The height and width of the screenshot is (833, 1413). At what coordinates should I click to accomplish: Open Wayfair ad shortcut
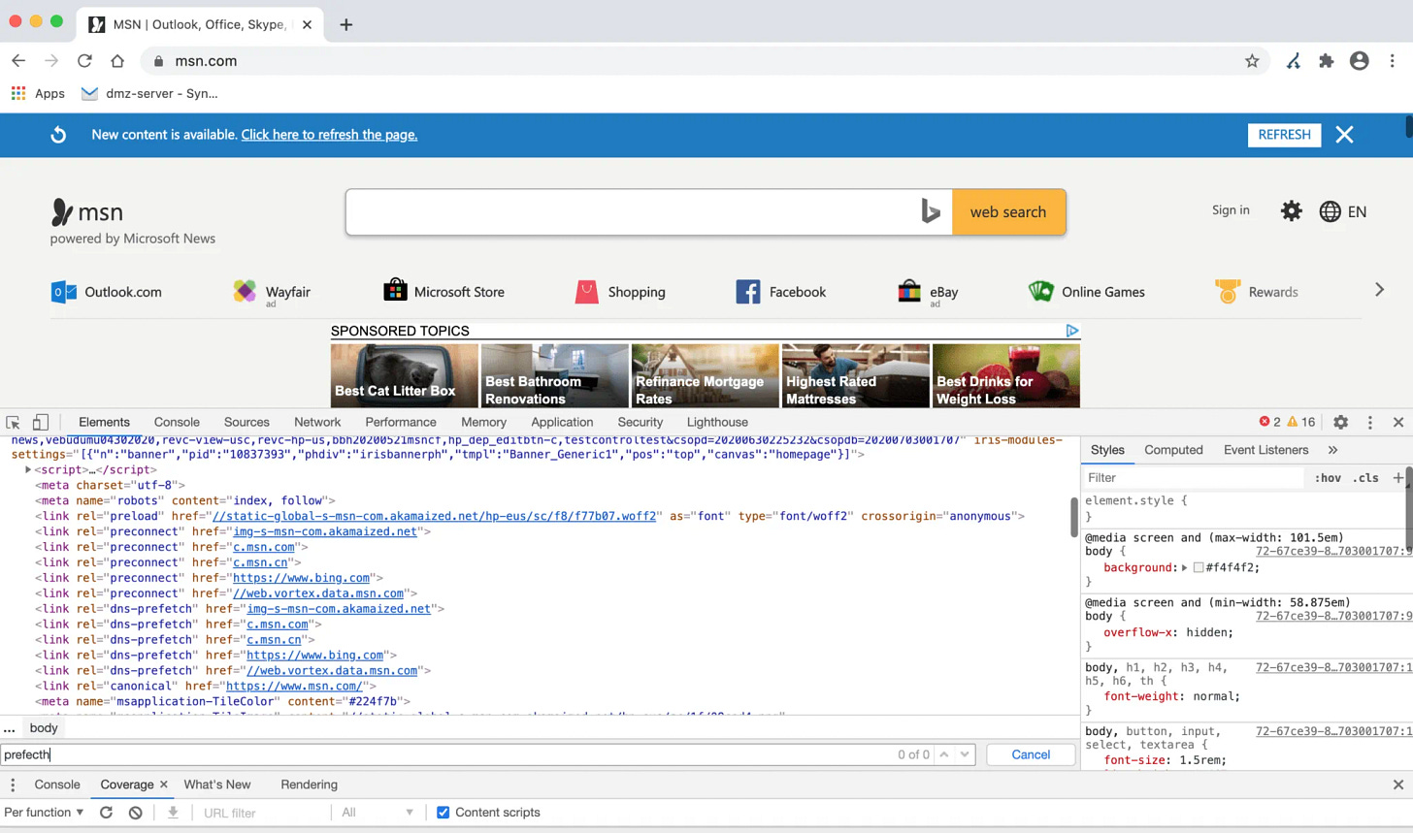pos(272,292)
